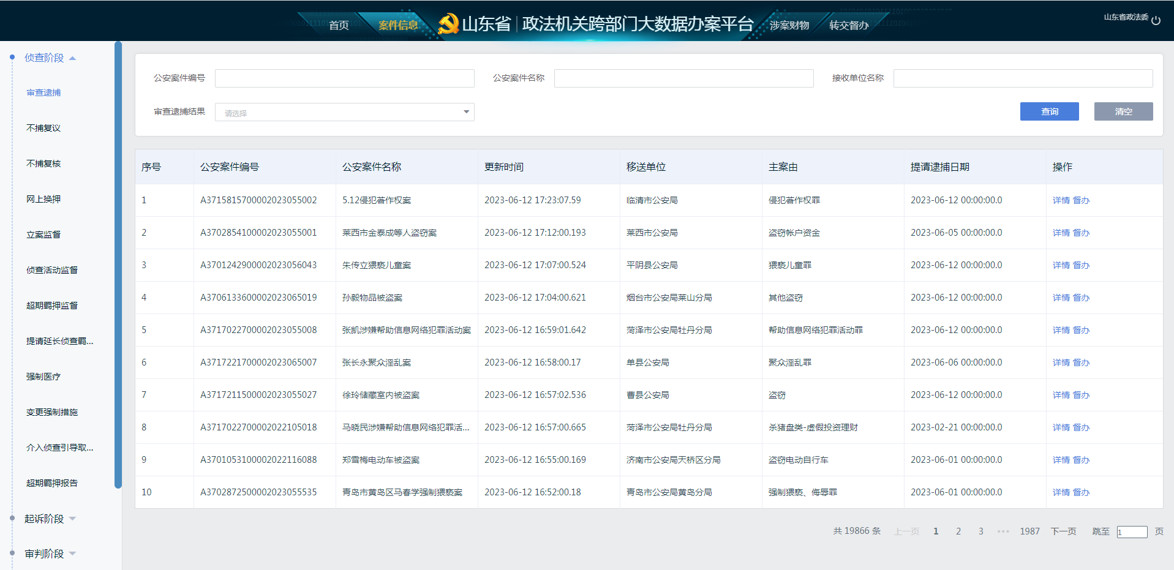The image size is (1174, 570).
Task: Click the power logout icon
Action: pos(1156,20)
